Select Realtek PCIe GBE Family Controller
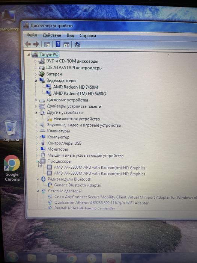Screen dimensions: 197x263 (x=85, y=208)
